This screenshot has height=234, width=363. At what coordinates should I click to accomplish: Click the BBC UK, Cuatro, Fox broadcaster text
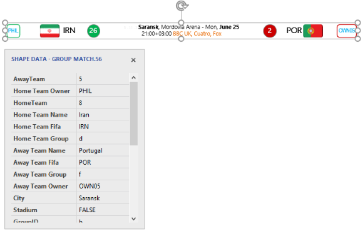click(x=197, y=34)
